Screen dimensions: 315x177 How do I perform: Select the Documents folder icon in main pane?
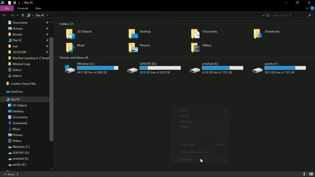click(195, 34)
